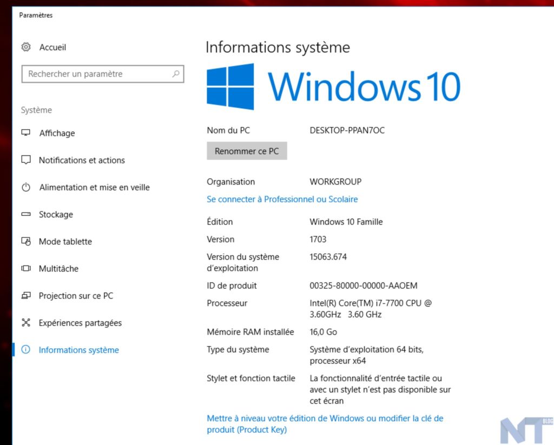Click the search magnifier icon

[x=176, y=74]
